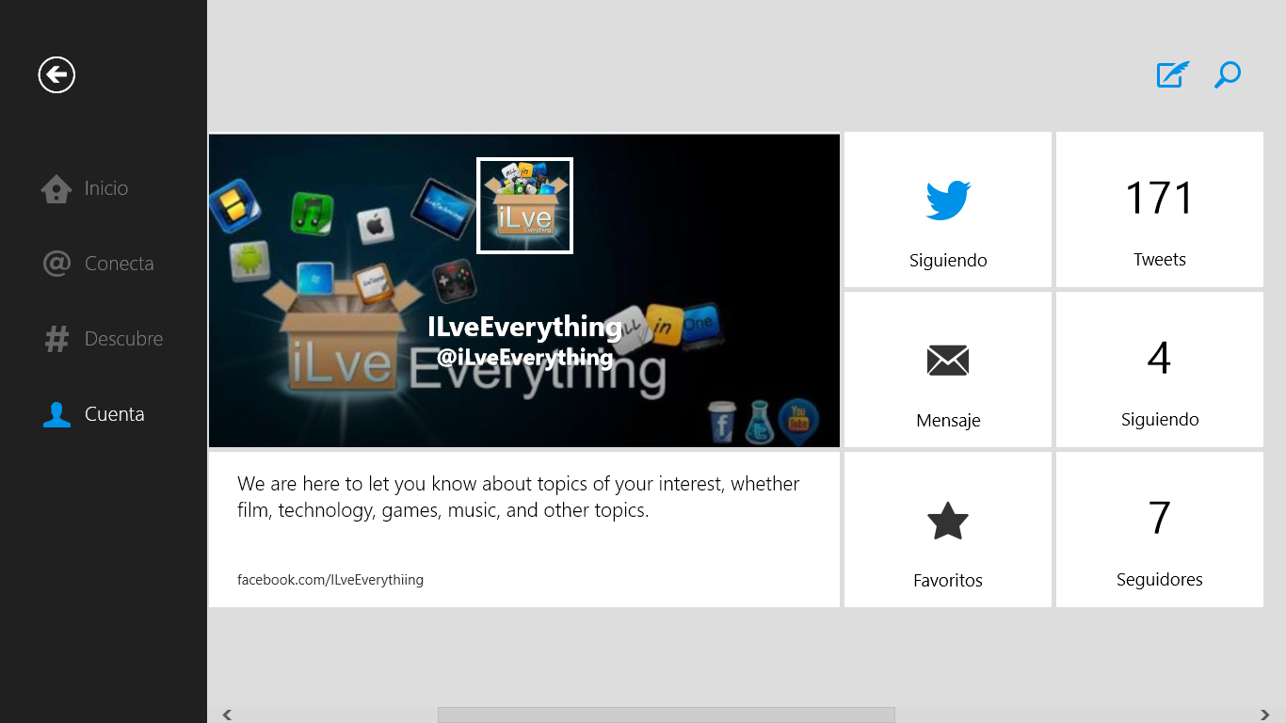Select the Conecta menu label

tap(119, 264)
